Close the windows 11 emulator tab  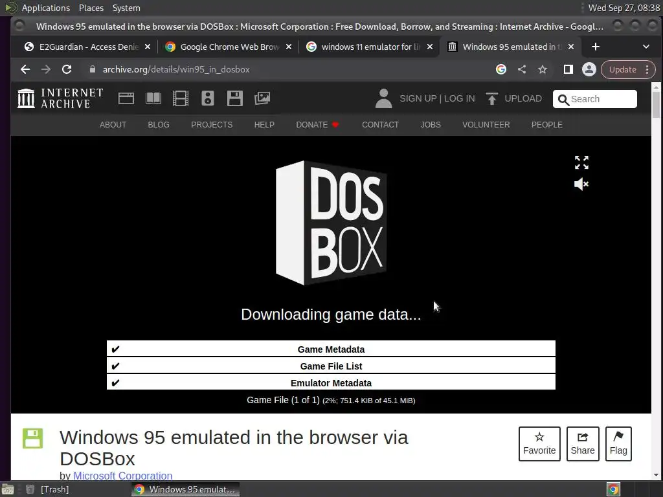(430, 47)
